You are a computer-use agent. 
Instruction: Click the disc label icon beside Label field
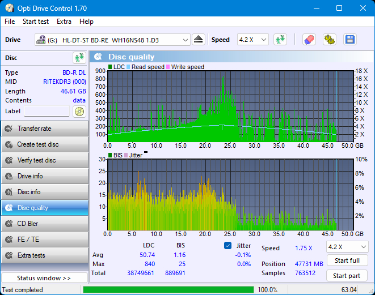pyautogui.click(x=79, y=112)
